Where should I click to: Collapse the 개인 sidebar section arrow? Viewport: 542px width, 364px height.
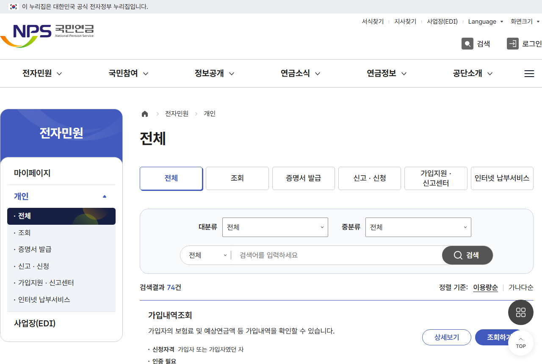(105, 196)
